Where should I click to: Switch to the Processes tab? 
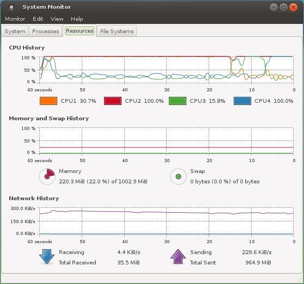[x=46, y=31]
